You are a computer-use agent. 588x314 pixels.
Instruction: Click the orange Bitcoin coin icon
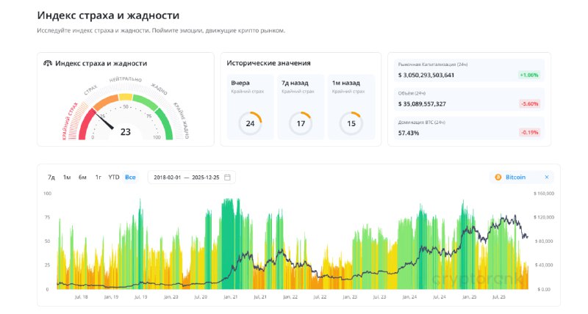click(x=498, y=178)
